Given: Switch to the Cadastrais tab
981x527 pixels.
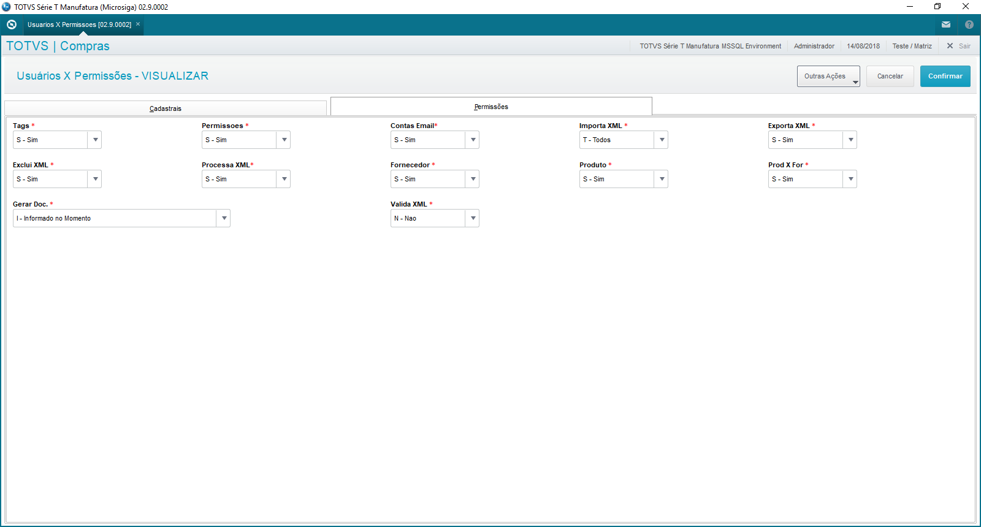Looking at the screenshot, I should point(166,108).
